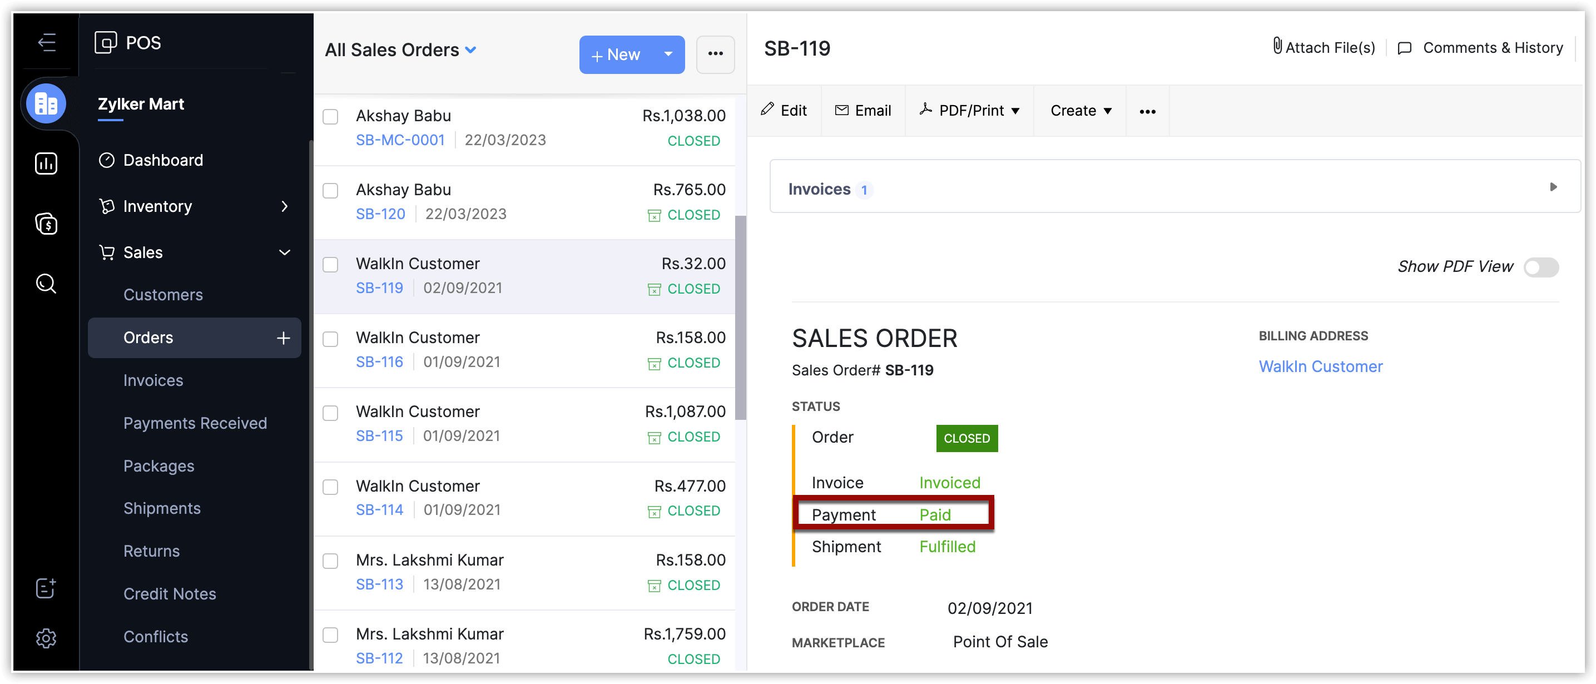Viewport: 1596px width, 684px height.
Task: Open the Payments Received menu item
Action: [195, 423]
